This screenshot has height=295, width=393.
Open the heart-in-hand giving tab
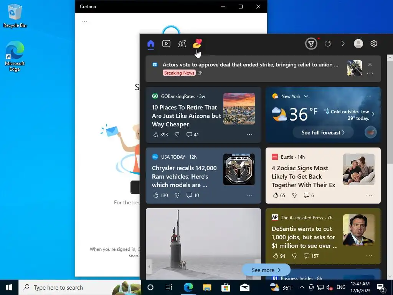click(197, 43)
